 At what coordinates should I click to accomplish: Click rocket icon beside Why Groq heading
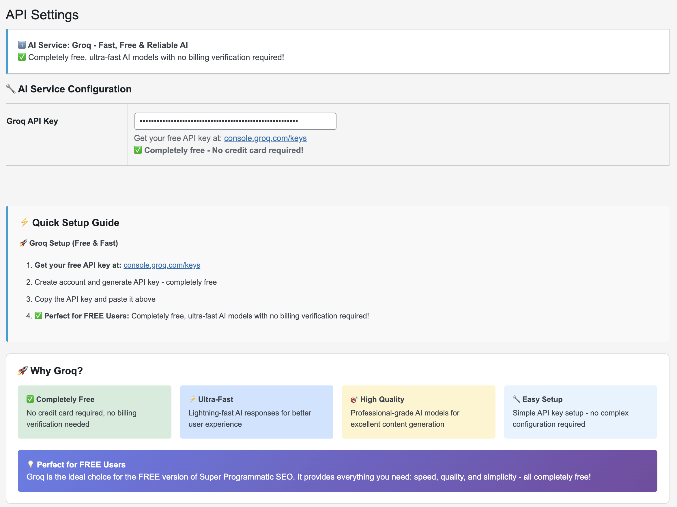[23, 370]
